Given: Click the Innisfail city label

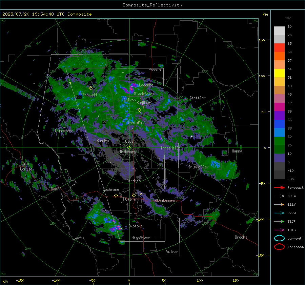Looking at the screenshot, I should [x=137, y=123].
